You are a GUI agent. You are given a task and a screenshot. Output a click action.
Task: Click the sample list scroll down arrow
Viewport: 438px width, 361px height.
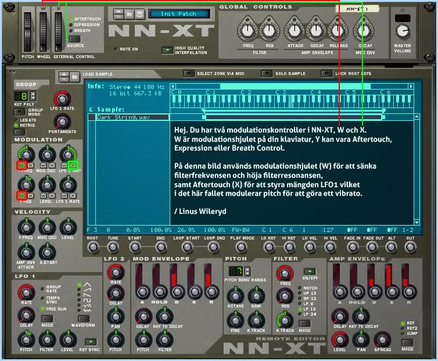pyautogui.click(x=417, y=222)
